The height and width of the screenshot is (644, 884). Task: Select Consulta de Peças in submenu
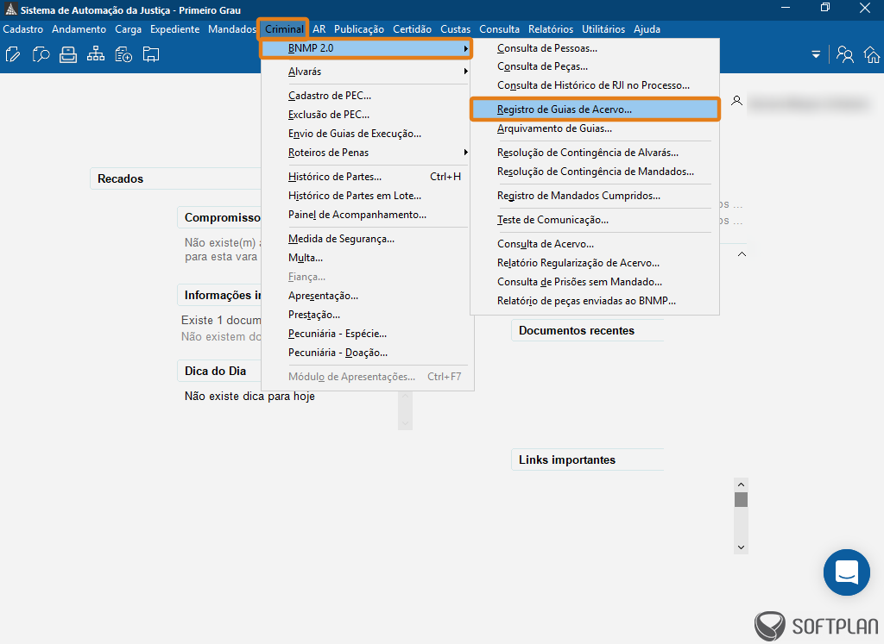point(595,66)
